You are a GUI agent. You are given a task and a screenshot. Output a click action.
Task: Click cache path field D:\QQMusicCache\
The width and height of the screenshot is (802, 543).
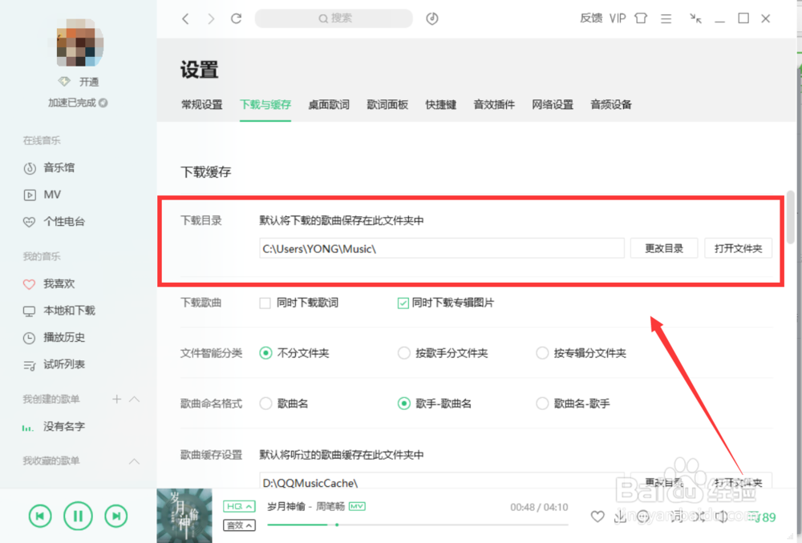442,481
